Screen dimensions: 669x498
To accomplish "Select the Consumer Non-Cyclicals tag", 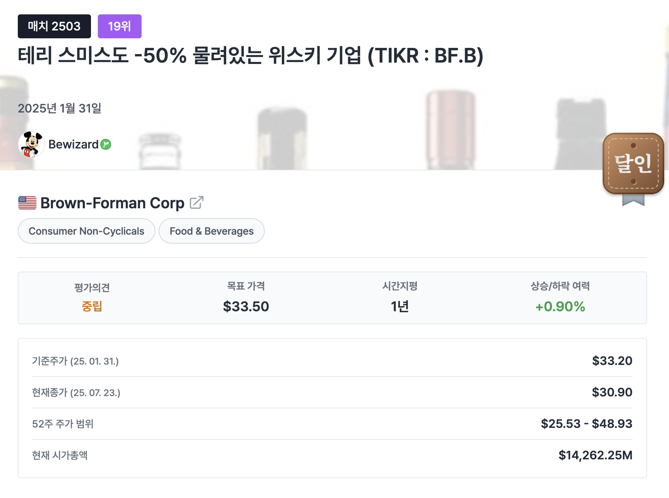I will (87, 231).
